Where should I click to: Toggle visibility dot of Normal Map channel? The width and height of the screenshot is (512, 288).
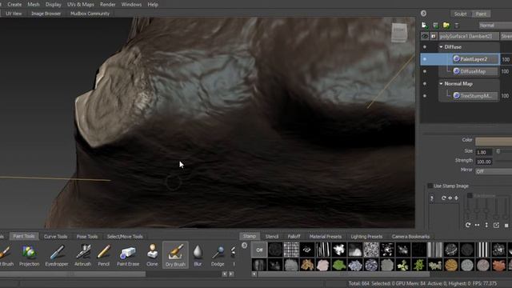pos(425,83)
